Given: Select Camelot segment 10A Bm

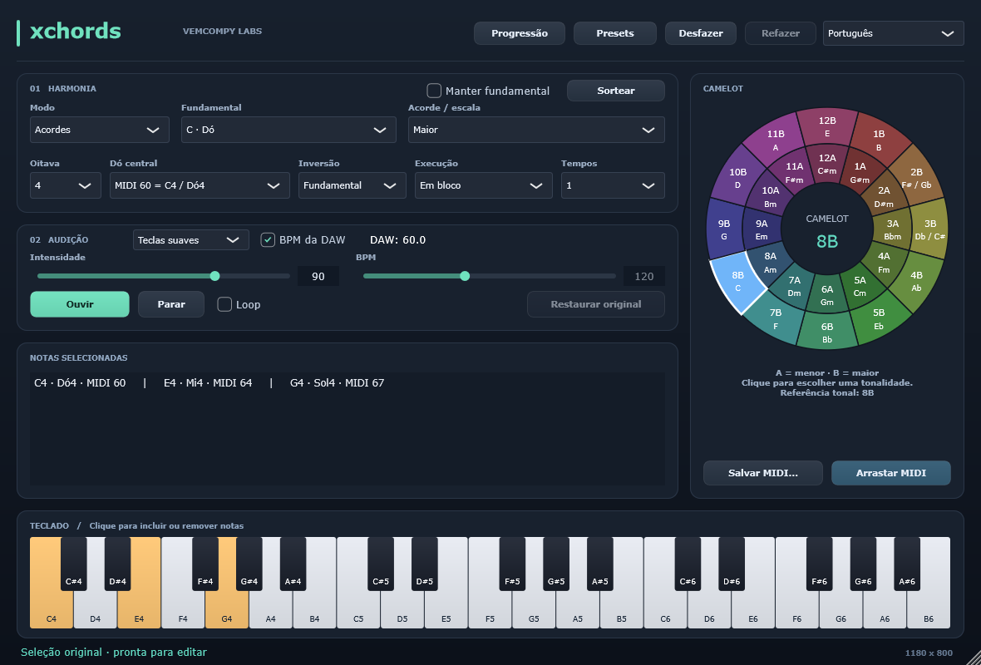Looking at the screenshot, I should click(x=770, y=196).
